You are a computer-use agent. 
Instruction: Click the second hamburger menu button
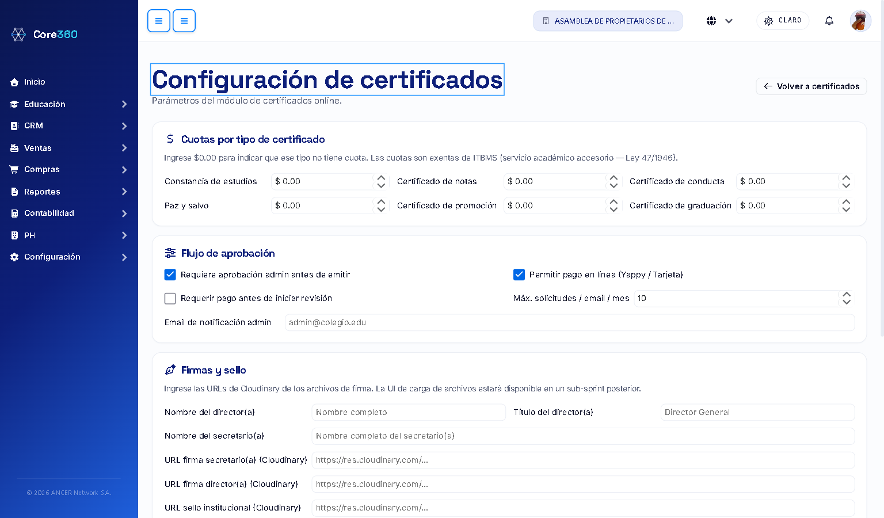(184, 21)
